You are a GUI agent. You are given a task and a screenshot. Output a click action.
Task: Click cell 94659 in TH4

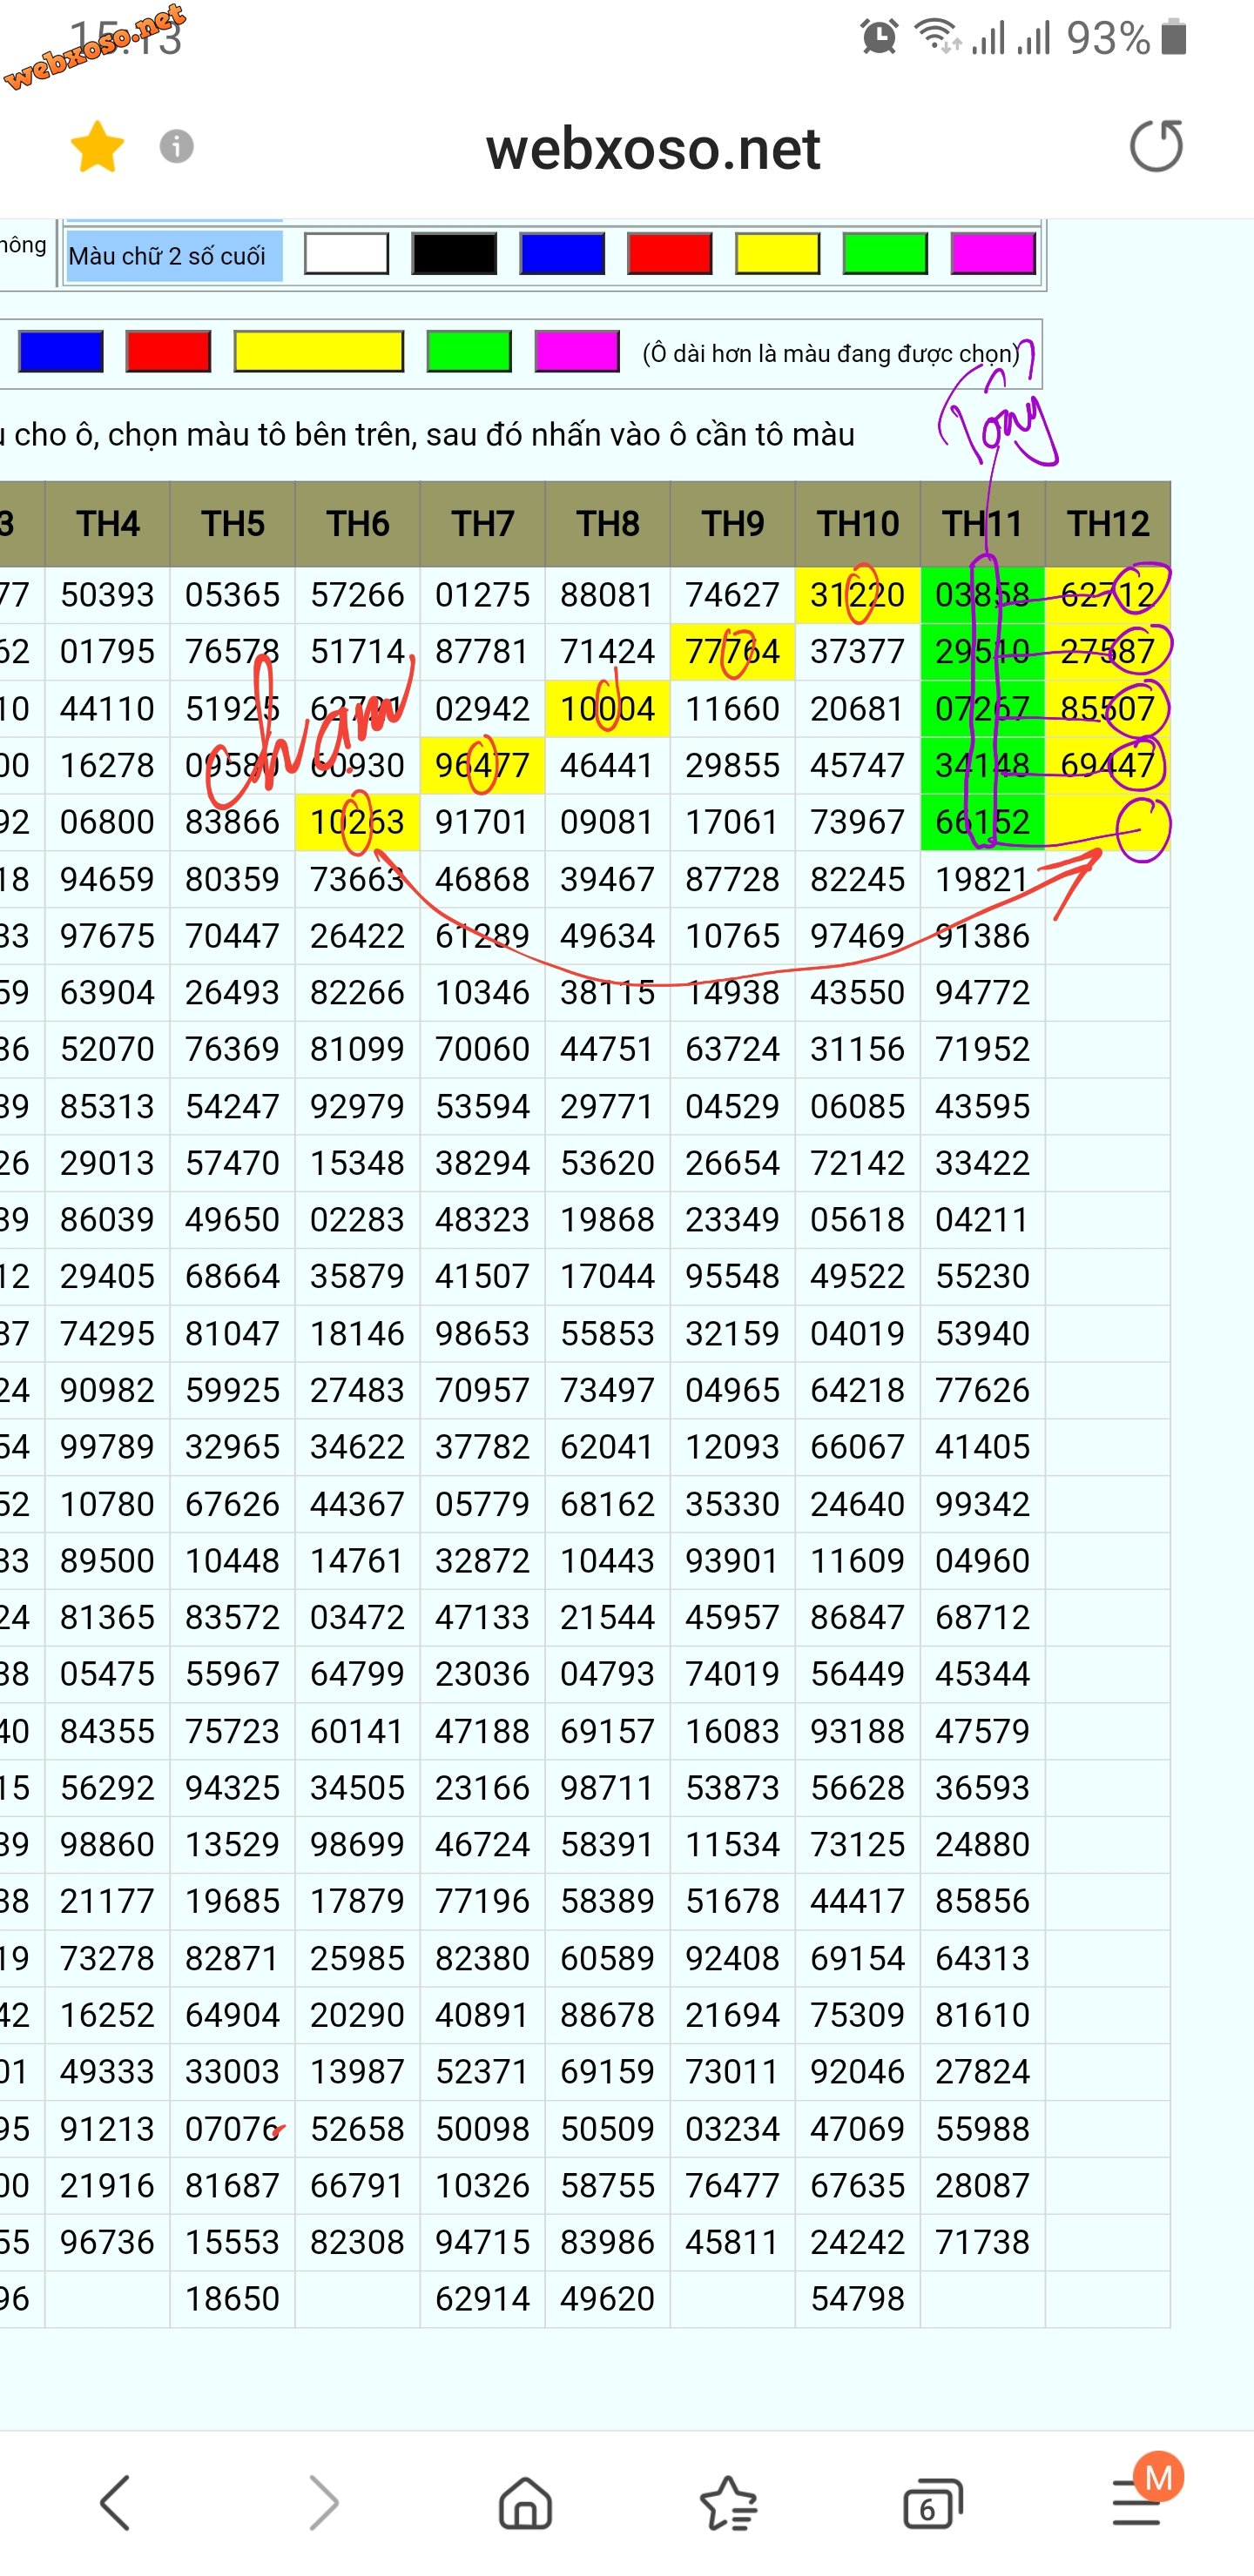[x=108, y=879]
